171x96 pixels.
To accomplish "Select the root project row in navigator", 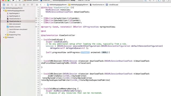I will (x=18, y=8).
